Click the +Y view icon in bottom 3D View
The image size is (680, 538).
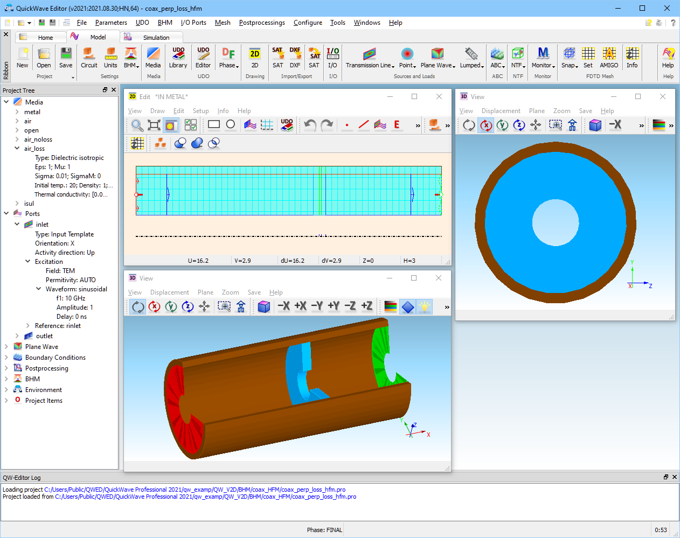click(334, 306)
